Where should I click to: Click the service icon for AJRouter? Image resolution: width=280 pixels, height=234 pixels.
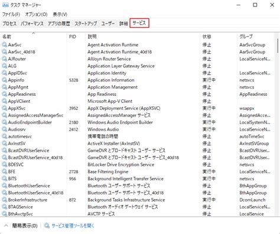click(x=5, y=58)
